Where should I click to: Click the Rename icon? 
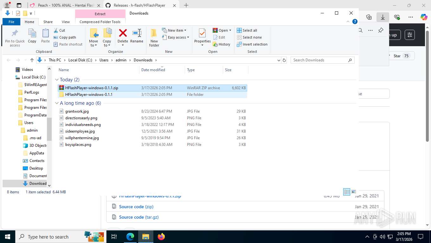[137, 33]
